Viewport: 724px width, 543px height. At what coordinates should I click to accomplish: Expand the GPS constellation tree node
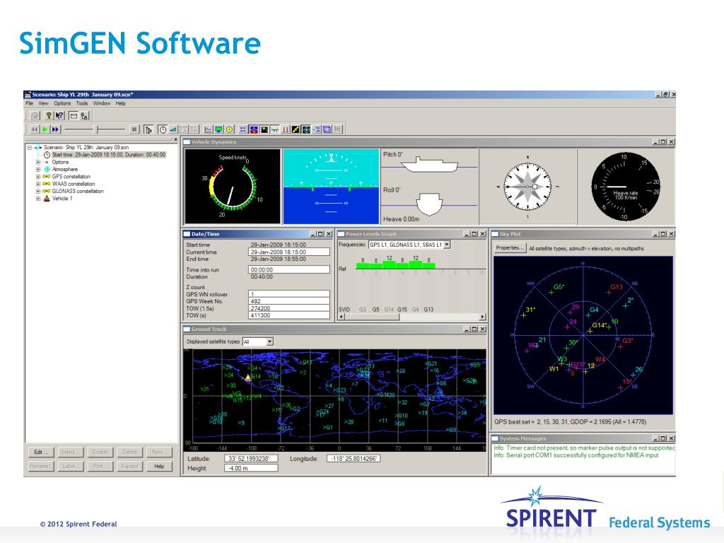click(x=38, y=176)
